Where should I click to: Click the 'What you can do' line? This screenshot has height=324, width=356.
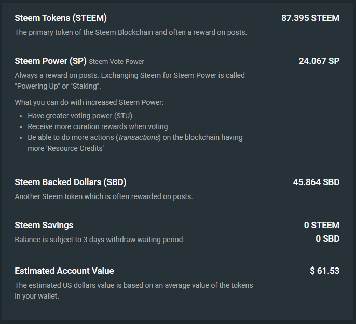pyautogui.click(x=89, y=102)
